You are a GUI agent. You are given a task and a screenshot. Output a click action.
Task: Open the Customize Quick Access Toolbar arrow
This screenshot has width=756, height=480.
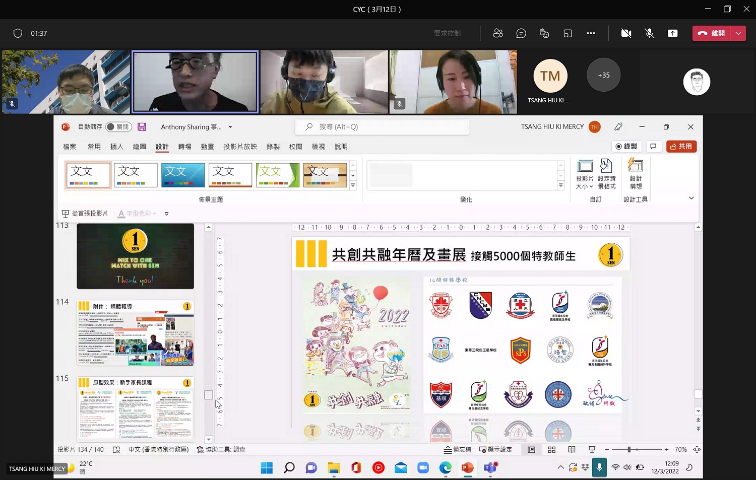coord(166,214)
